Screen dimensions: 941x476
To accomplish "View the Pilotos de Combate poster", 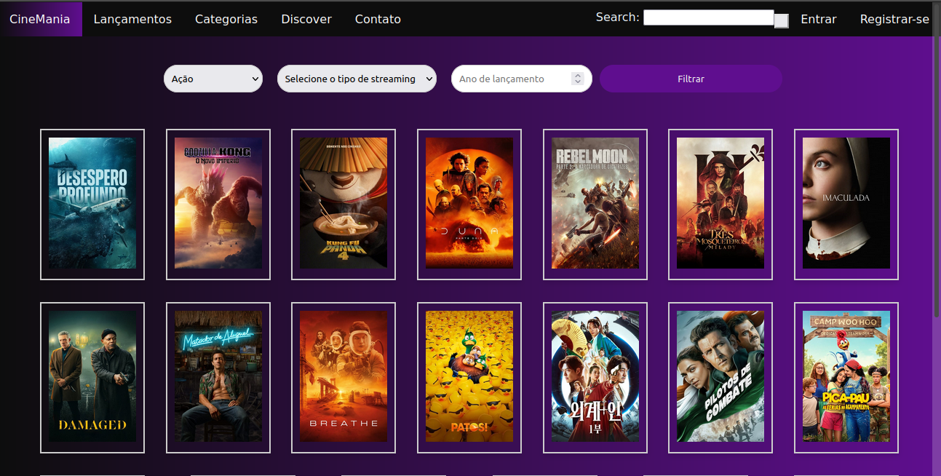I will [x=720, y=376].
